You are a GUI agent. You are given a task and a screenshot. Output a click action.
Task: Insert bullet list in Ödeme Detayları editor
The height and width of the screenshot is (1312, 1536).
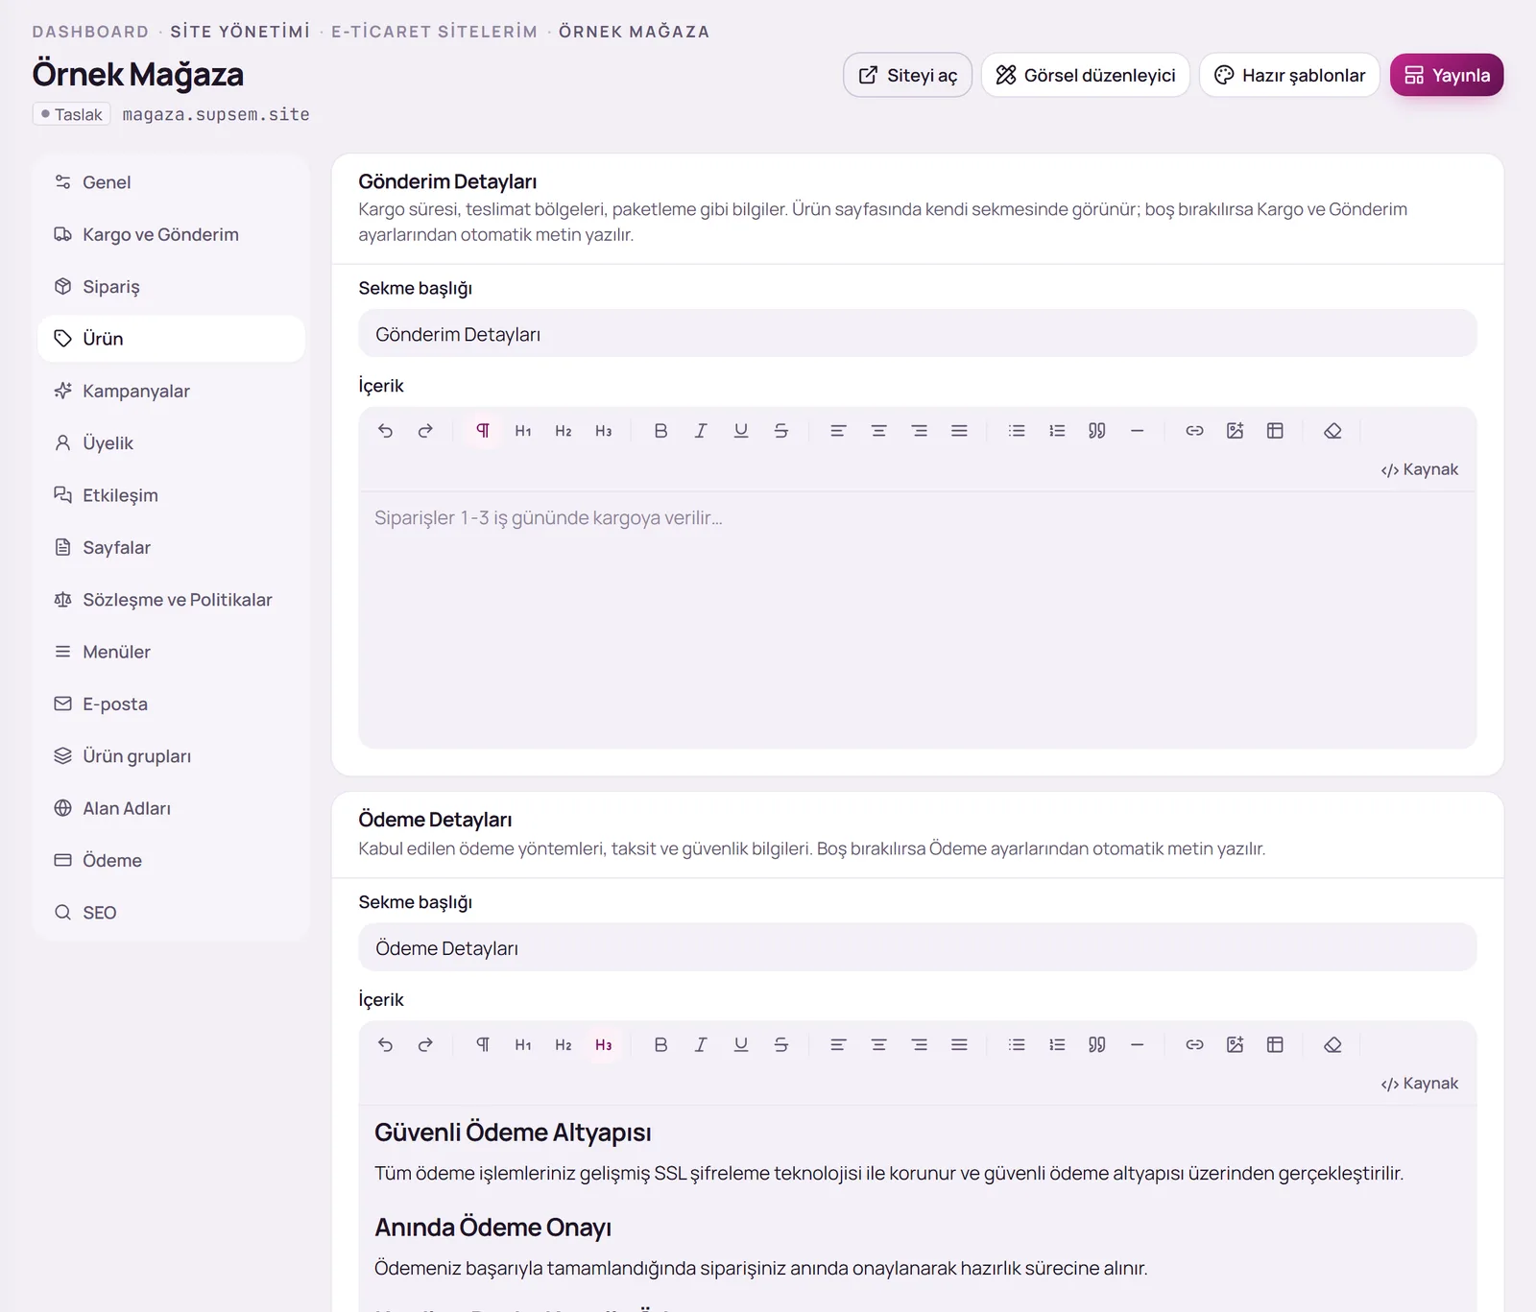pyautogui.click(x=1017, y=1045)
